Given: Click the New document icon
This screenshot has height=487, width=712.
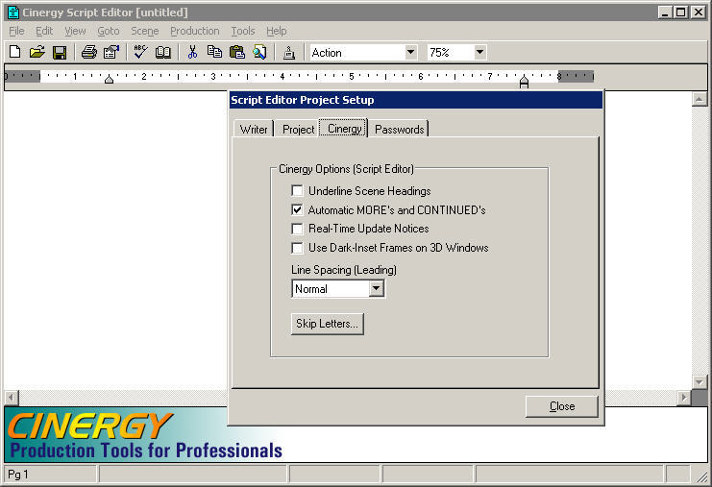Looking at the screenshot, I should (15, 52).
